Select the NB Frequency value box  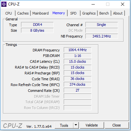(x=102, y=36)
